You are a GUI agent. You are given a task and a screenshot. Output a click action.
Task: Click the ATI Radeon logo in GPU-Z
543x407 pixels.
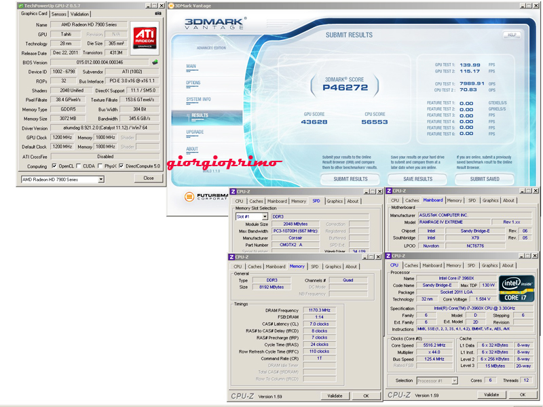pyautogui.click(x=145, y=38)
